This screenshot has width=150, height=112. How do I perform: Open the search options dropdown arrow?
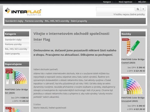tap(143, 9)
